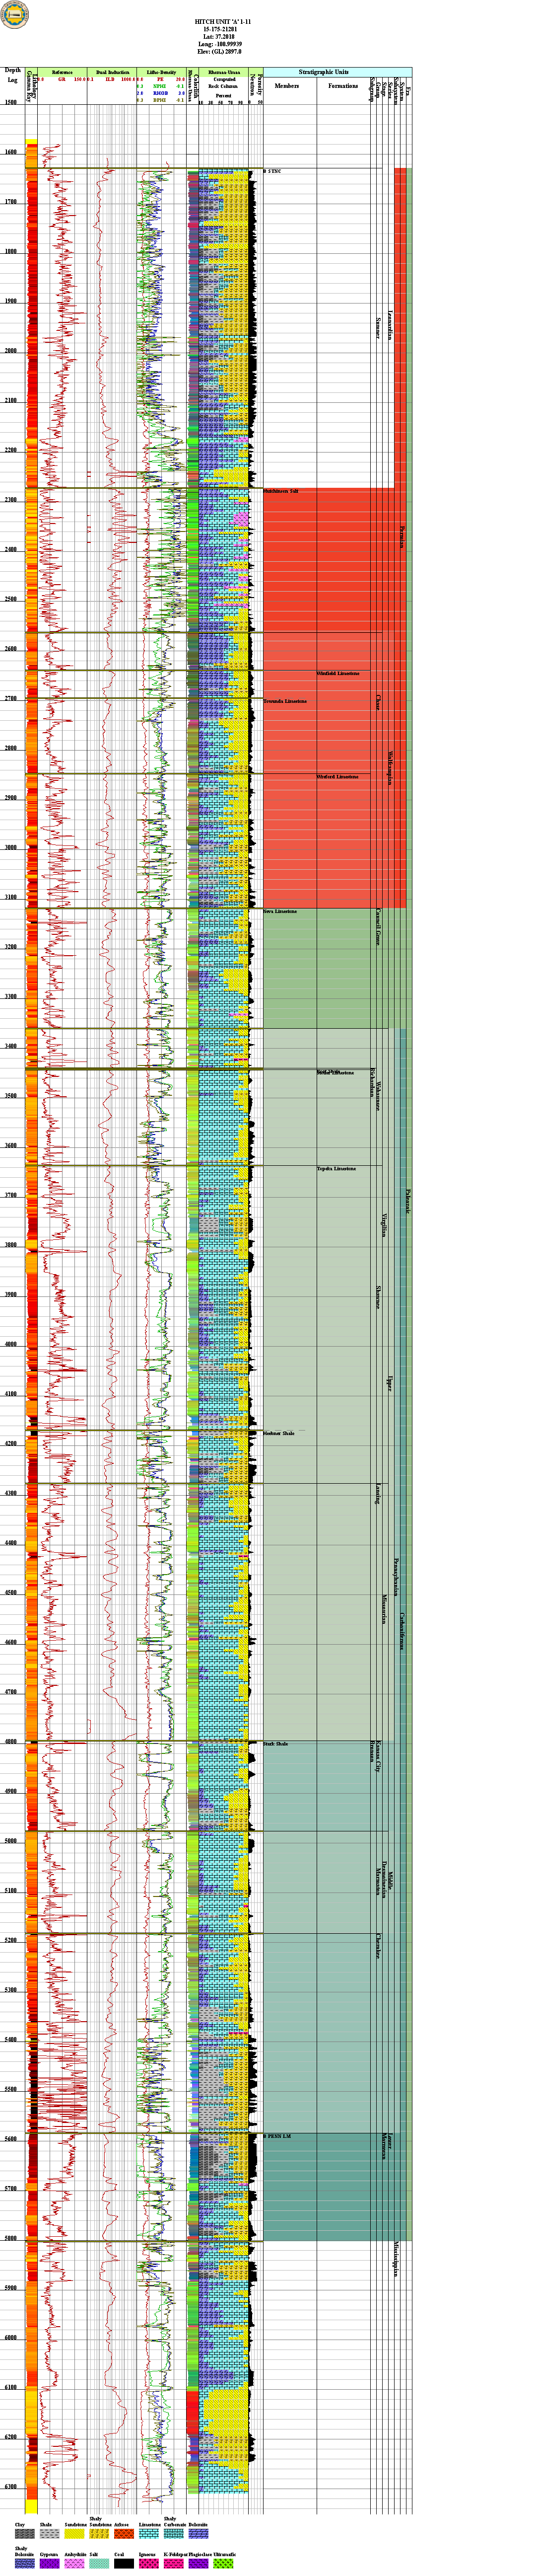The image size is (536, 2576).
Task: Select the ILD curve label
Action: [110, 79]
